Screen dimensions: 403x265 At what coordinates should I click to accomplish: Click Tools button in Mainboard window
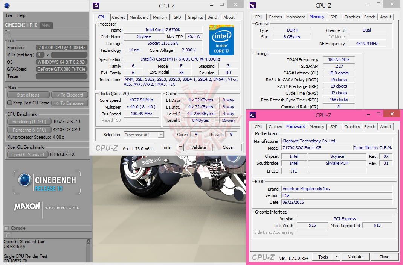coord(323,257)
